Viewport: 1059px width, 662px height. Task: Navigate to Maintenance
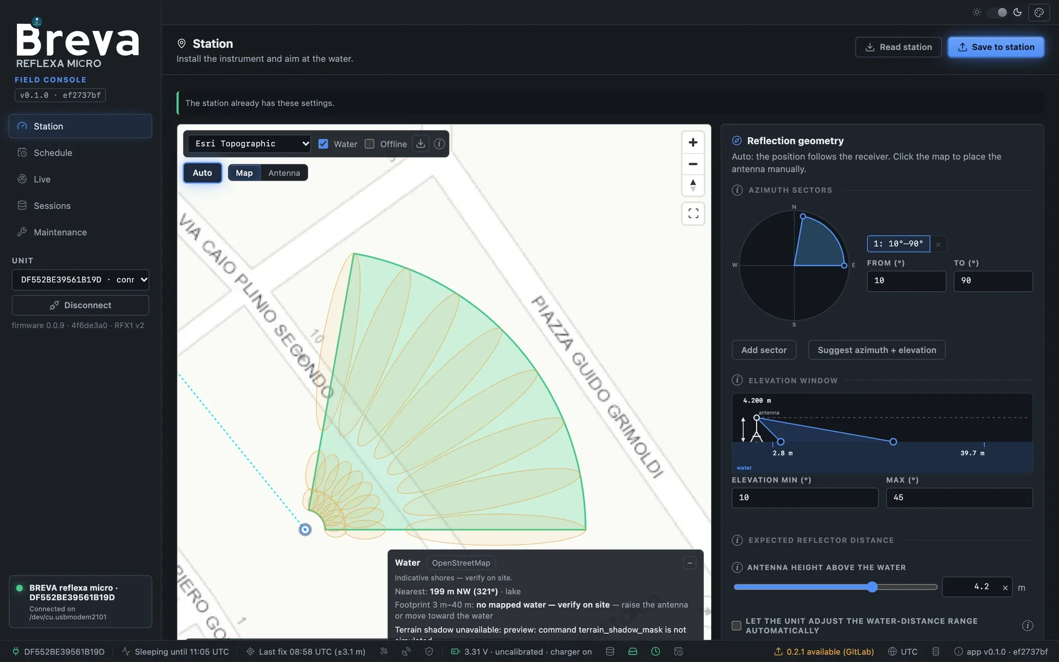pos(80,232)
